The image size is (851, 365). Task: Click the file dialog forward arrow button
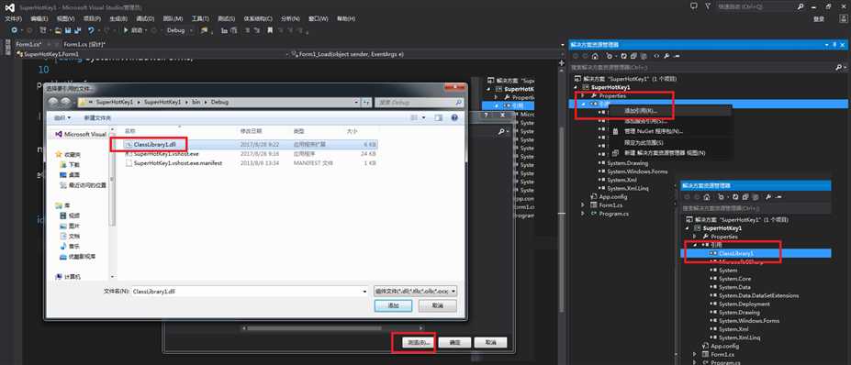coord(66,102)
